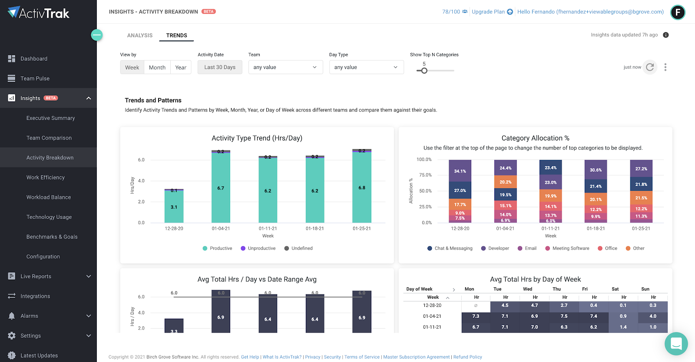Open Technology Usage in sidebar
This screenshot has width=695, height=362.
[x=49, y=217]
